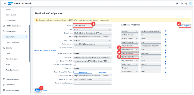The width and height of the screenshot is (194, 95).
Task: Open the hamburger navigation menu
Action: tap(5, 3)
